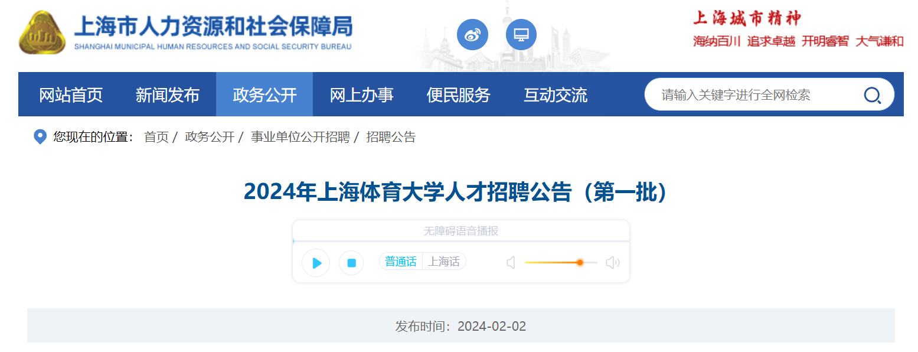Screen dimensions: 918x352
Task: Play the audio broadcast
Action: click(316, 263)
